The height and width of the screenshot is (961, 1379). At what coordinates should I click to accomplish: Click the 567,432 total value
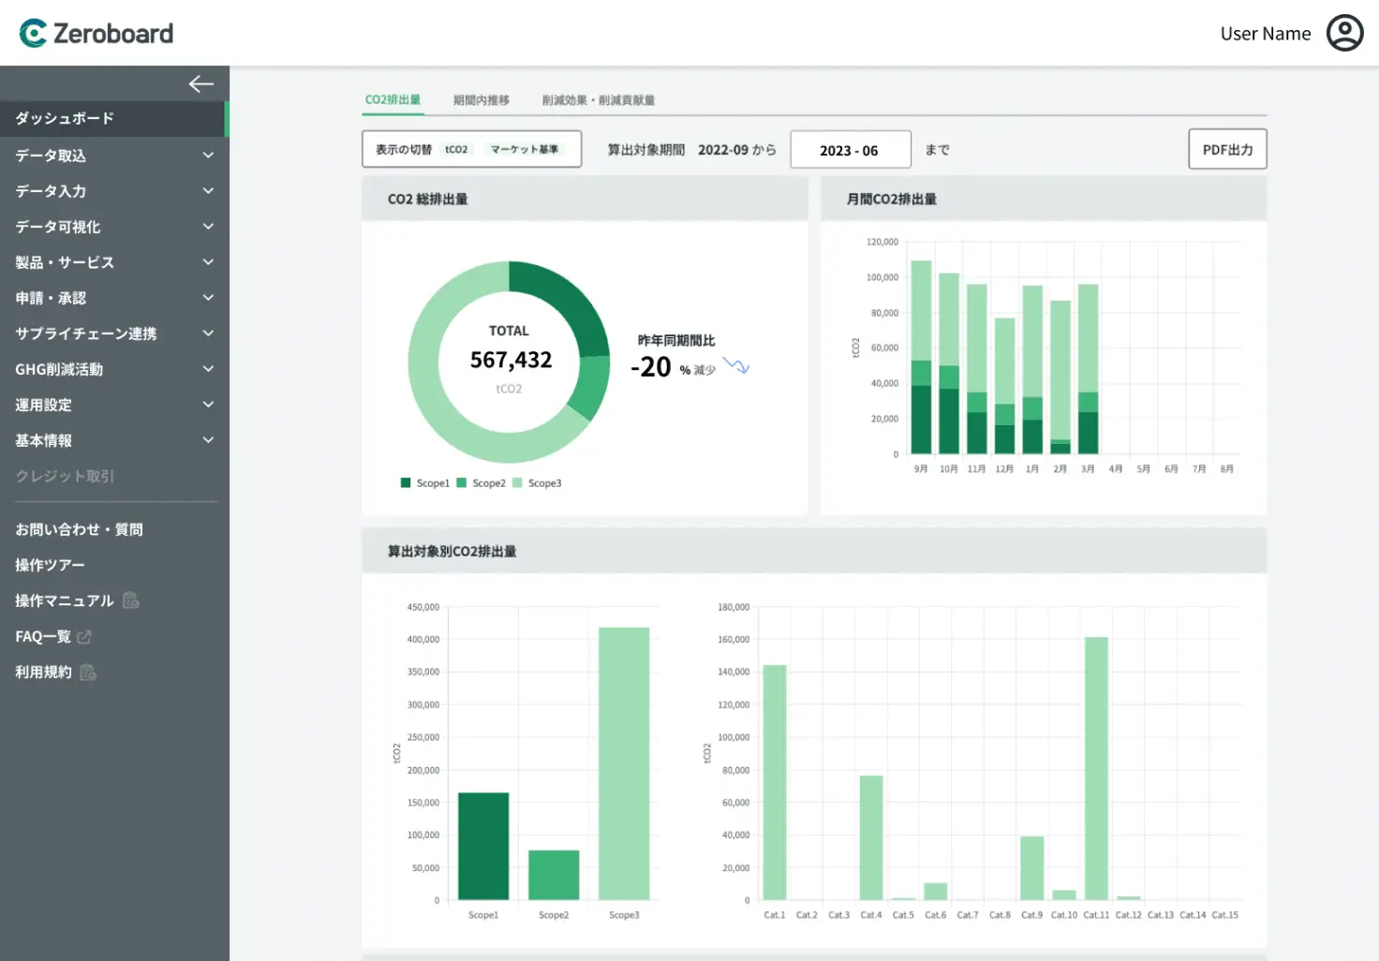(511, 360)
